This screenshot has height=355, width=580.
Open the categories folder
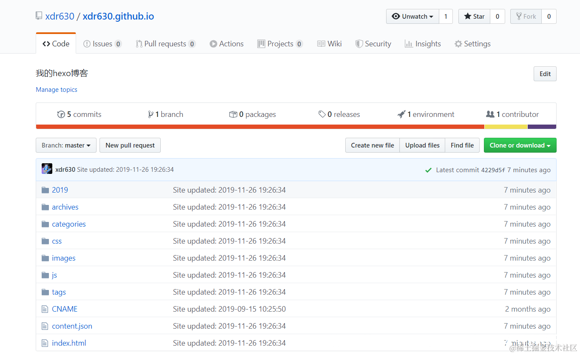[69, 224]
